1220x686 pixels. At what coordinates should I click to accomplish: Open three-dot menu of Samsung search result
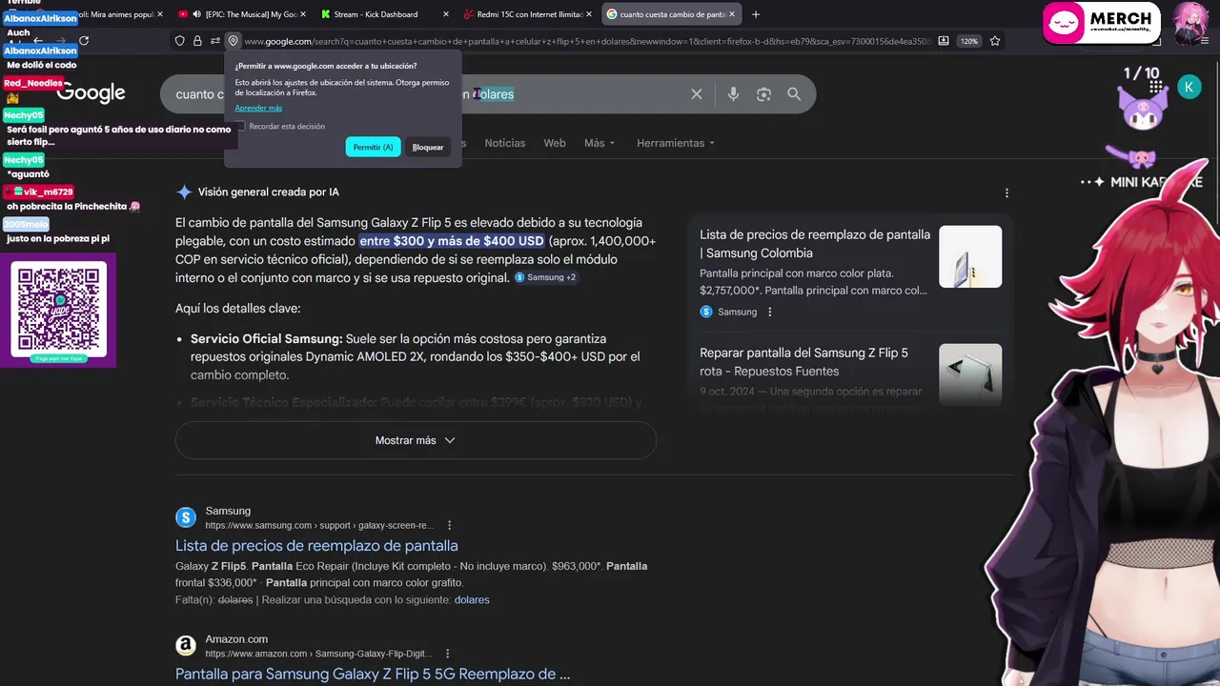[450, 525]
